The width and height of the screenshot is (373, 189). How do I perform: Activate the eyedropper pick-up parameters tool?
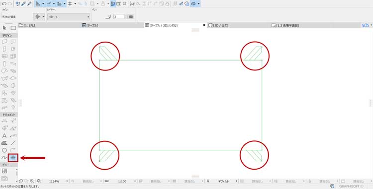pyautogui.click(x=24, y=3)
